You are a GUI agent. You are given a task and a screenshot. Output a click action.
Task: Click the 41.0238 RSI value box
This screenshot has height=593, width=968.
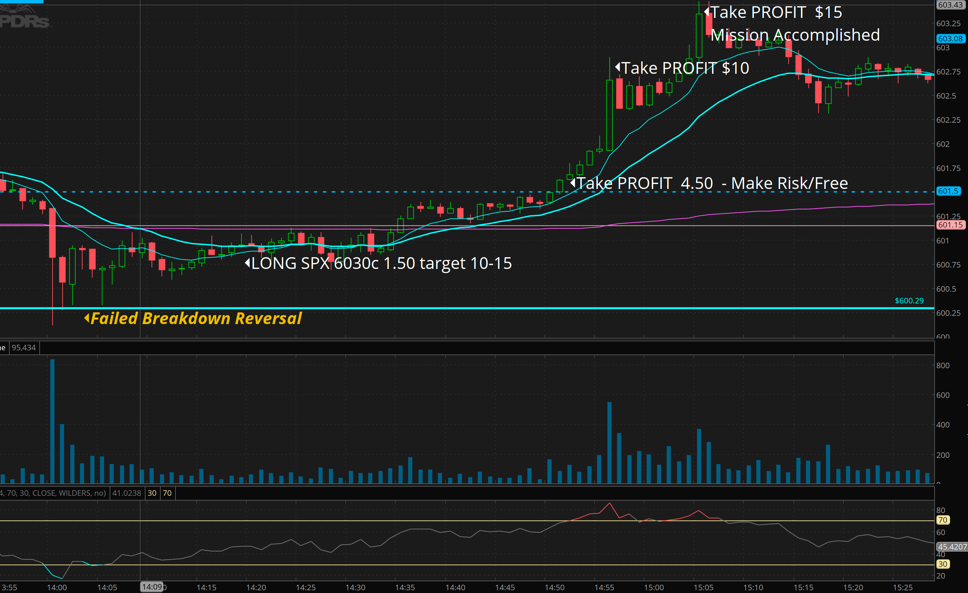click(127, 493)
